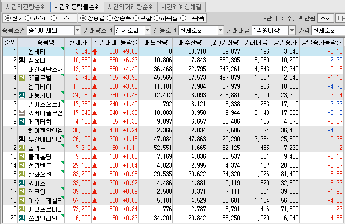Click the red triangle in 엠디바이스 row
Screen dimensions: 345x224
95,87
